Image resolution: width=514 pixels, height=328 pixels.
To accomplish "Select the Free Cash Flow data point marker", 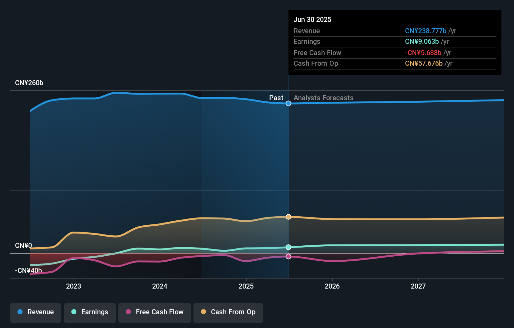I will tap(288, 256).
